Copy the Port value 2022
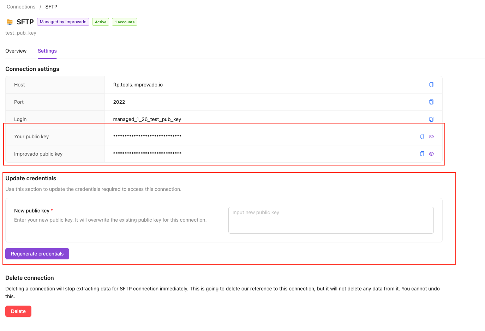 [x=431, y=102]
